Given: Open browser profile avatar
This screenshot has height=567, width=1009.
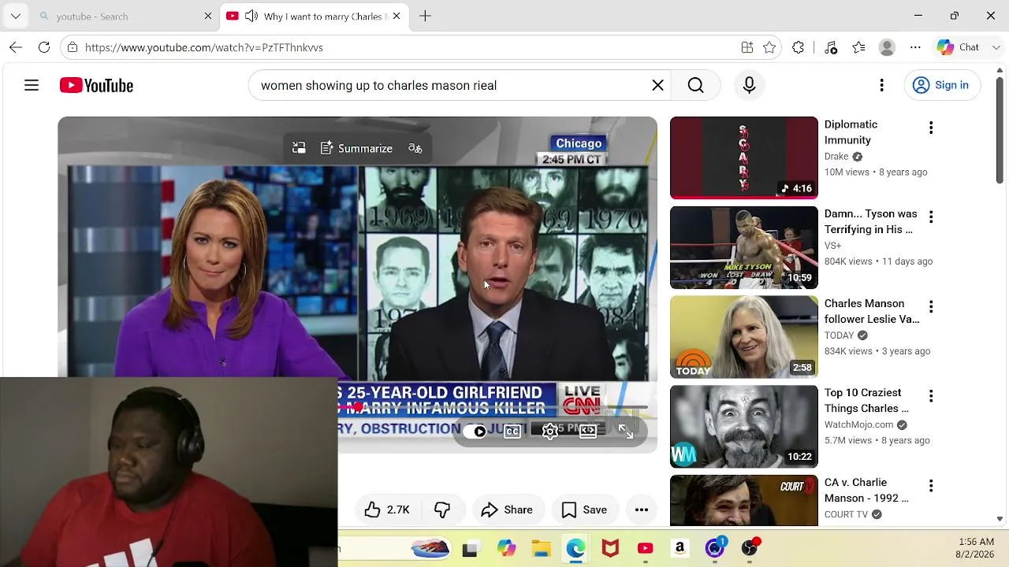Looking at the screenshot, I should point(887,47).
